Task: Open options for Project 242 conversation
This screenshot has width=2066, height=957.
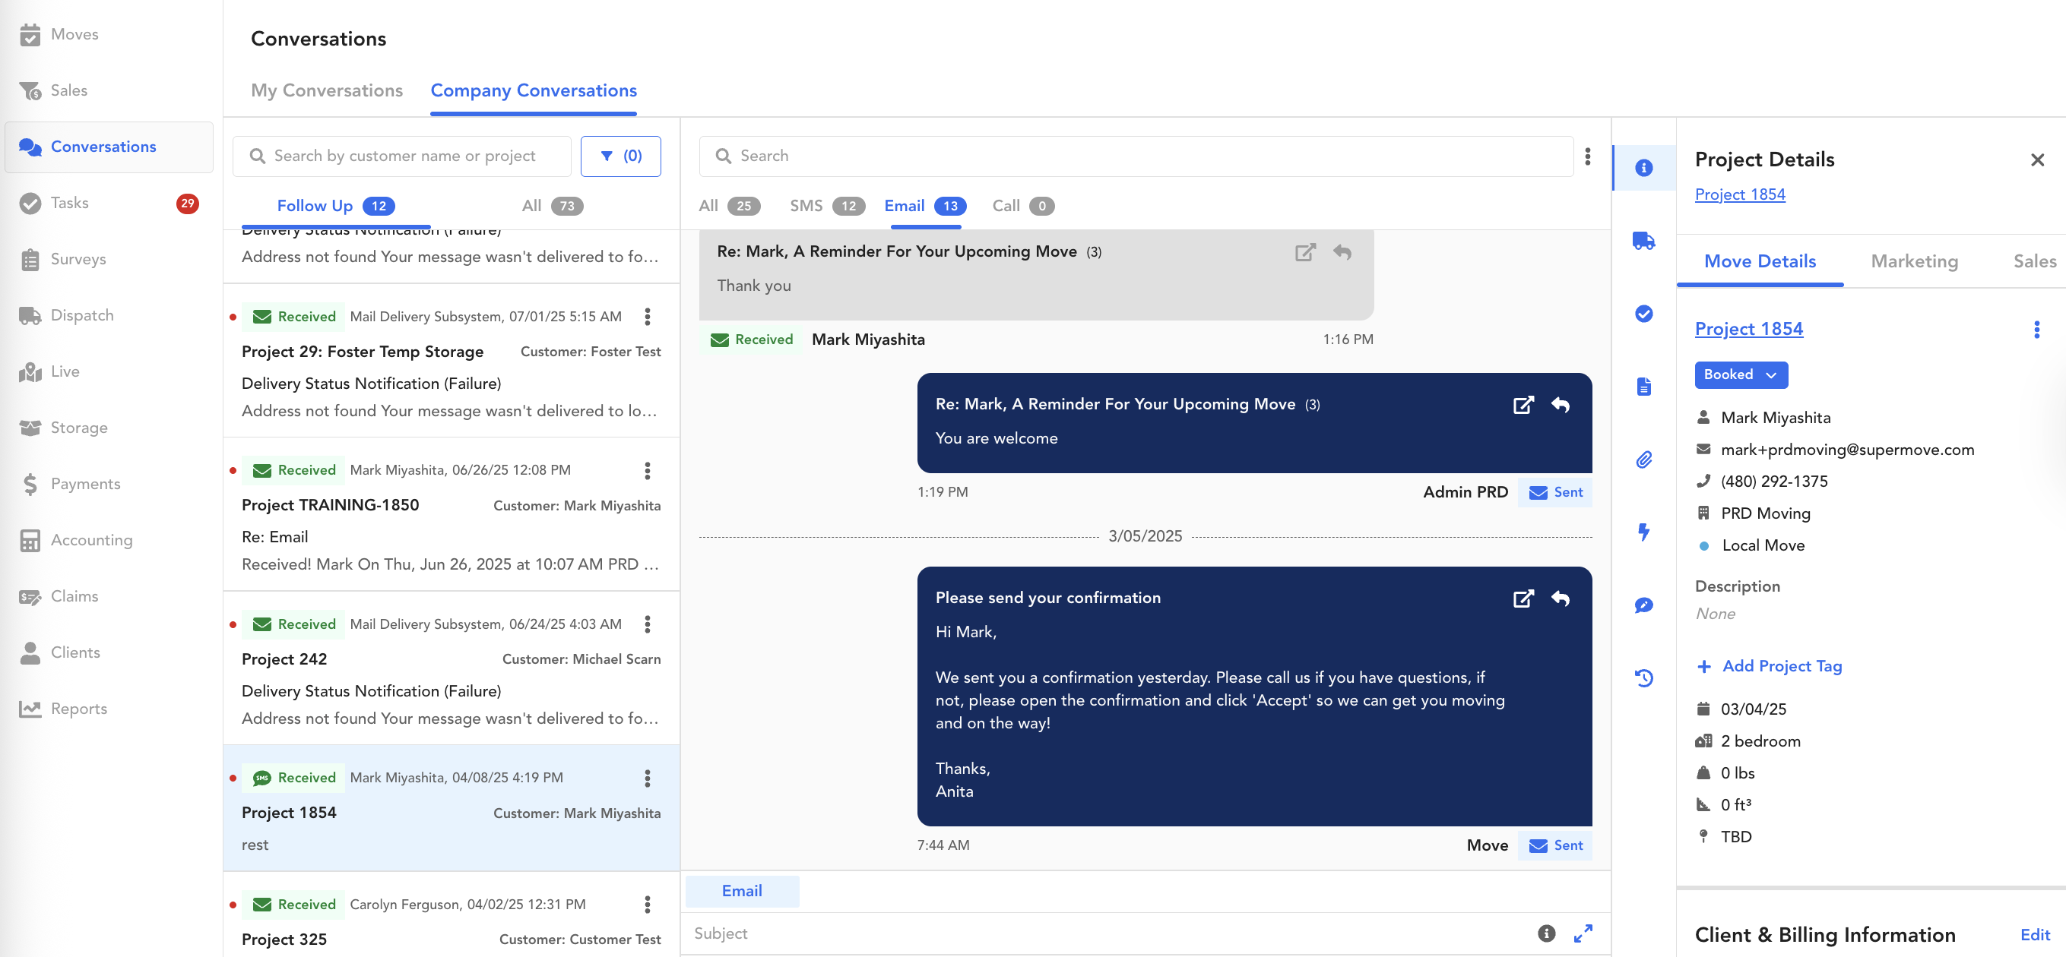Action: coord(647,624)
